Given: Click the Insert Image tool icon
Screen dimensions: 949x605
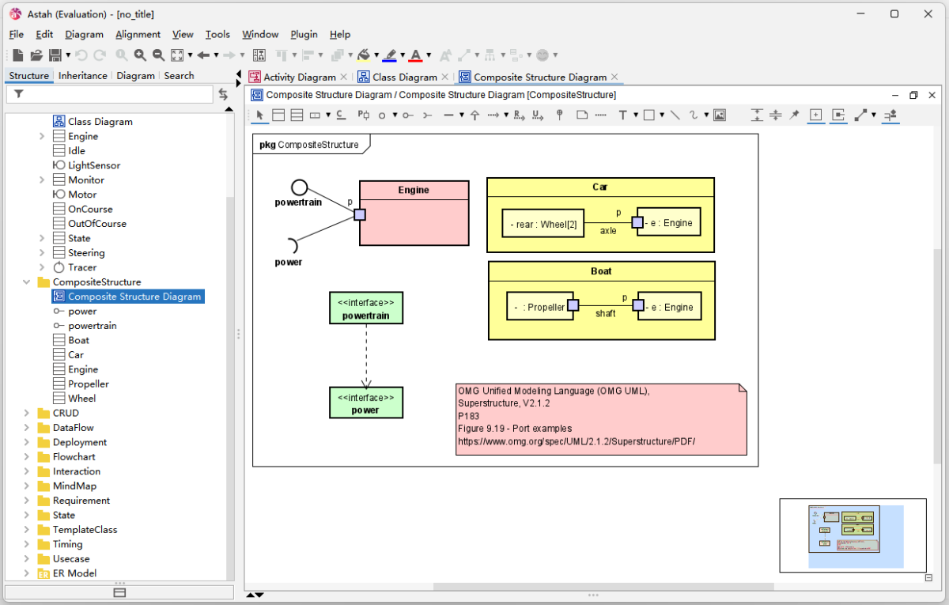Looking at the screenshot, I should coord(719,115).
